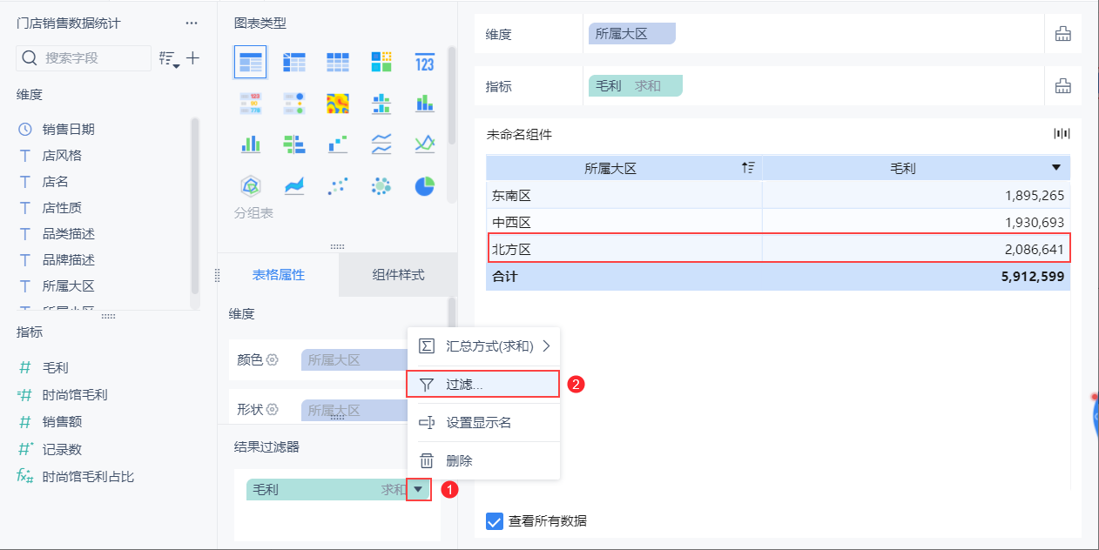Select the colored number table chart icon
The width and height of the screenshot is (1099, 550).
251,104
